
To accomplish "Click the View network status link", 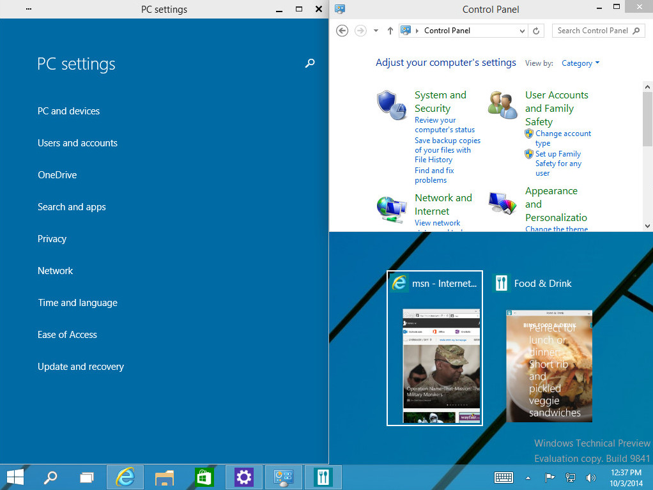I will tap(437, 223).
